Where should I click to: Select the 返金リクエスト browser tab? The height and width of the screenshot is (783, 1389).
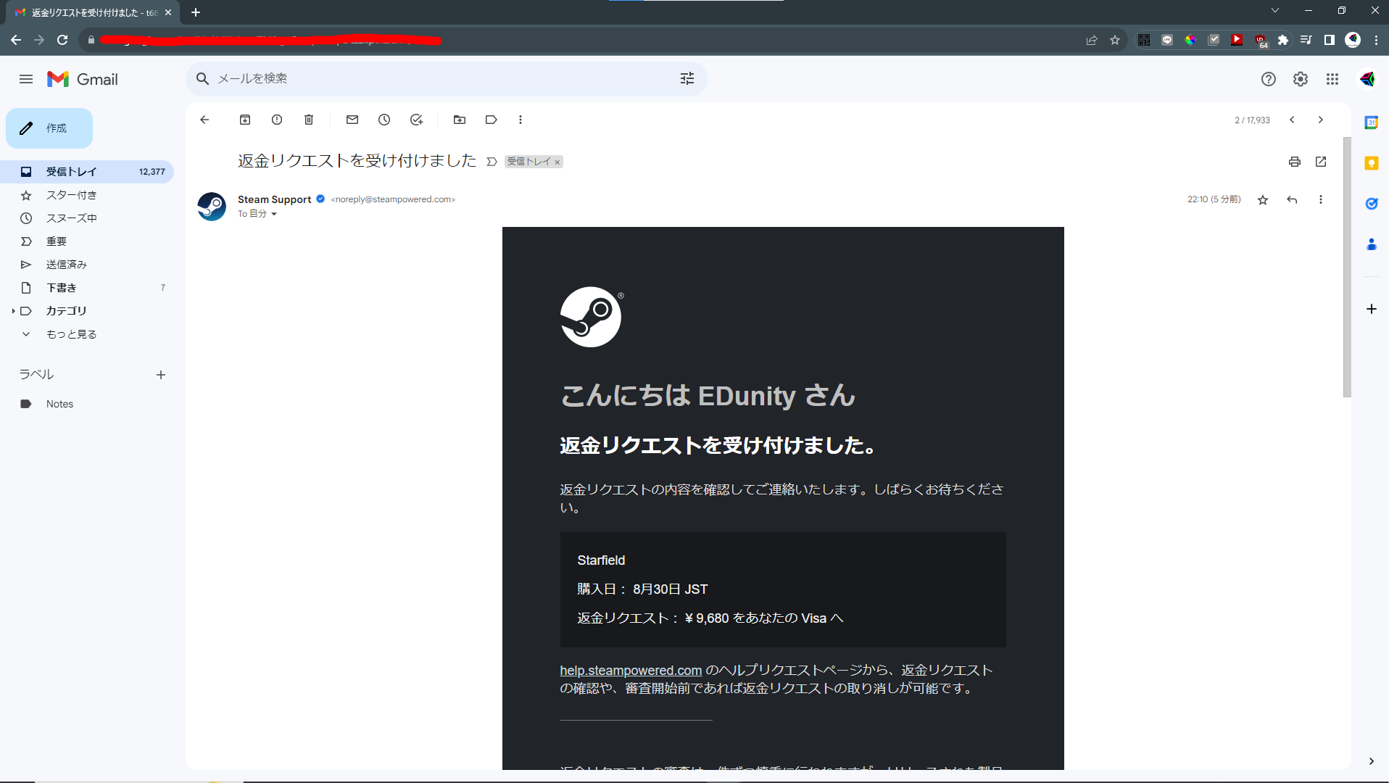(87, 12)
